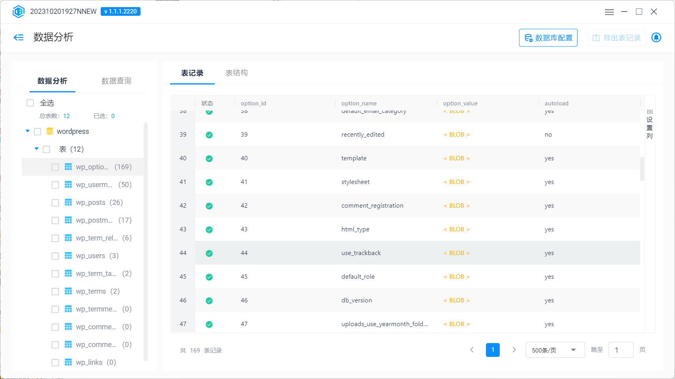675x379 pixels.
Task: Click the default_role cell
Action: pyautogui.click(x=358, y=277)
